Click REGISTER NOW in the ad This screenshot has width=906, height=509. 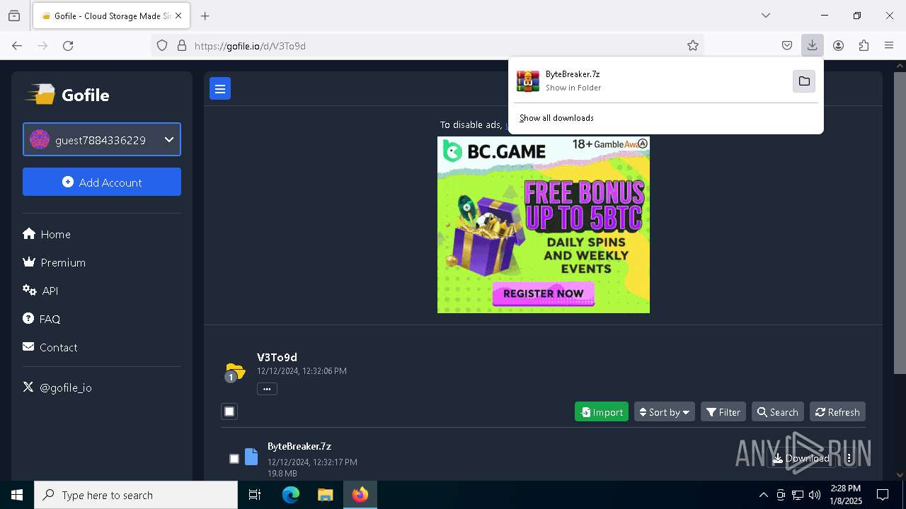(x=544, y=293)
